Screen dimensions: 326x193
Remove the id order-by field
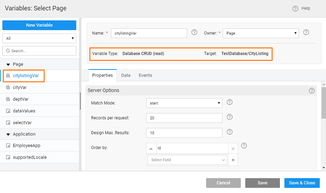pyautogui.click(x=233, y=148)
